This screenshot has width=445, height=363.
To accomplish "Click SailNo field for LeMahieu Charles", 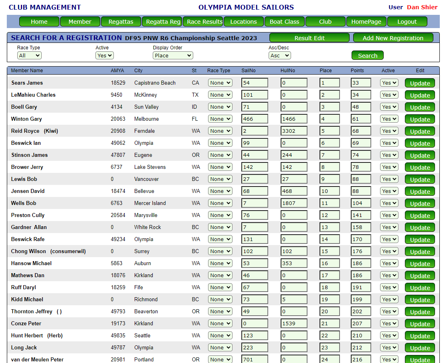I will coord(255,95).
